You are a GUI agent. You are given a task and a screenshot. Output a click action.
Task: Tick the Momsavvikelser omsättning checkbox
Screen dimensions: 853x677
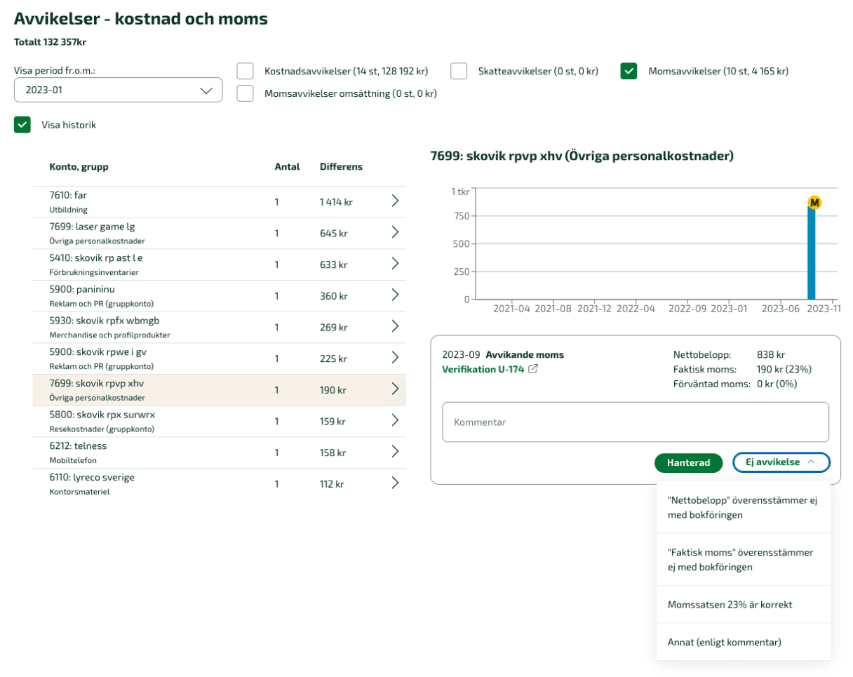[245, 93]
